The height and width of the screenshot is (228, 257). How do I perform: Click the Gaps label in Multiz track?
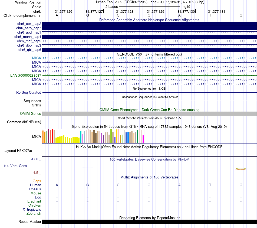pyautogui.click(x=37, y=181)
